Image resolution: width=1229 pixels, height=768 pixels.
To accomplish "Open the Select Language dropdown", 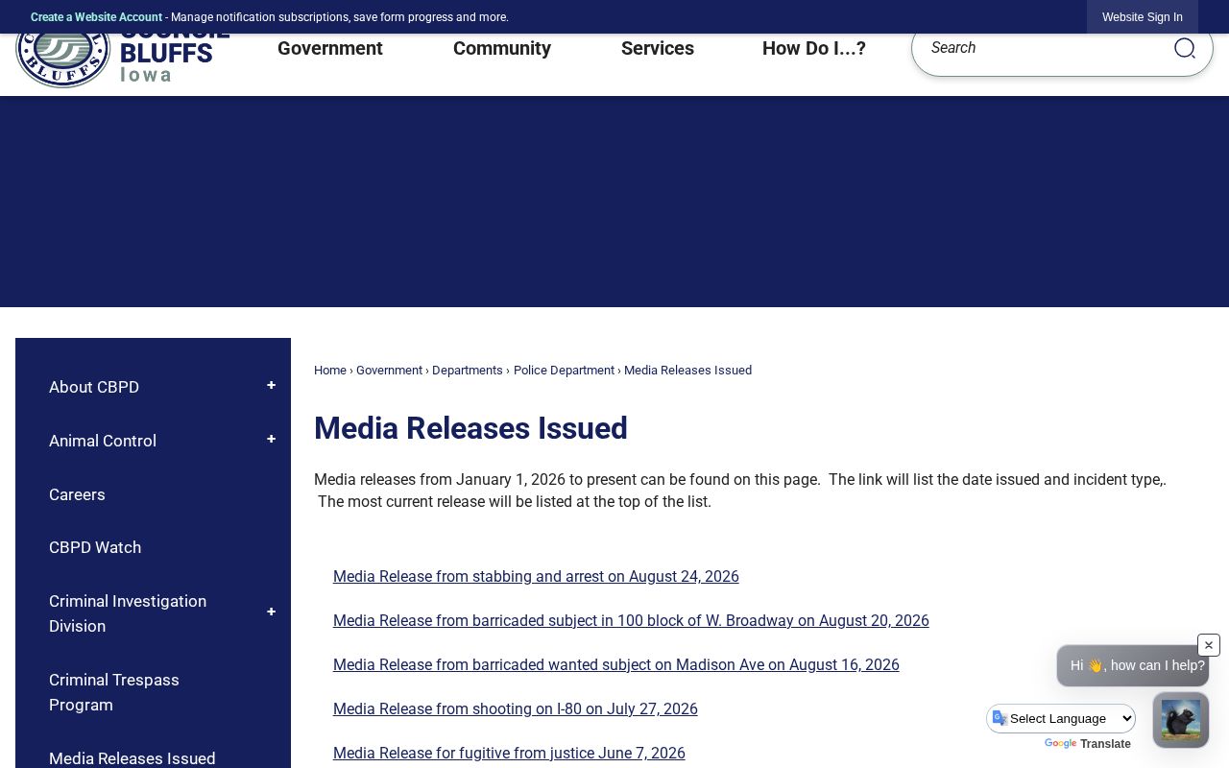I will (x=1062, y=718).
